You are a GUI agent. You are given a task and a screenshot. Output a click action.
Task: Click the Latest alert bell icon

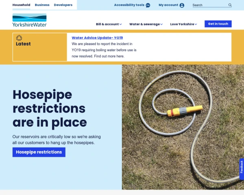[19, 38]
